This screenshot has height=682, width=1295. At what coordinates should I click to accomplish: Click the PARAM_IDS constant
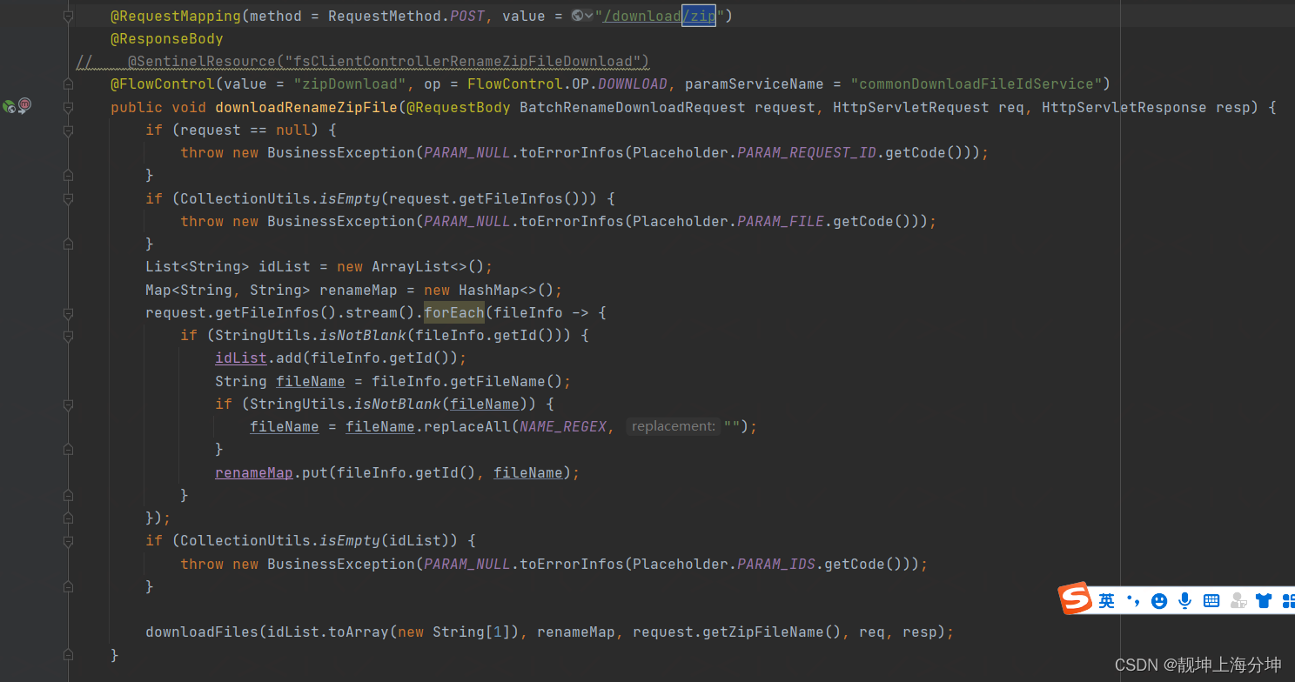click(776, 564)
